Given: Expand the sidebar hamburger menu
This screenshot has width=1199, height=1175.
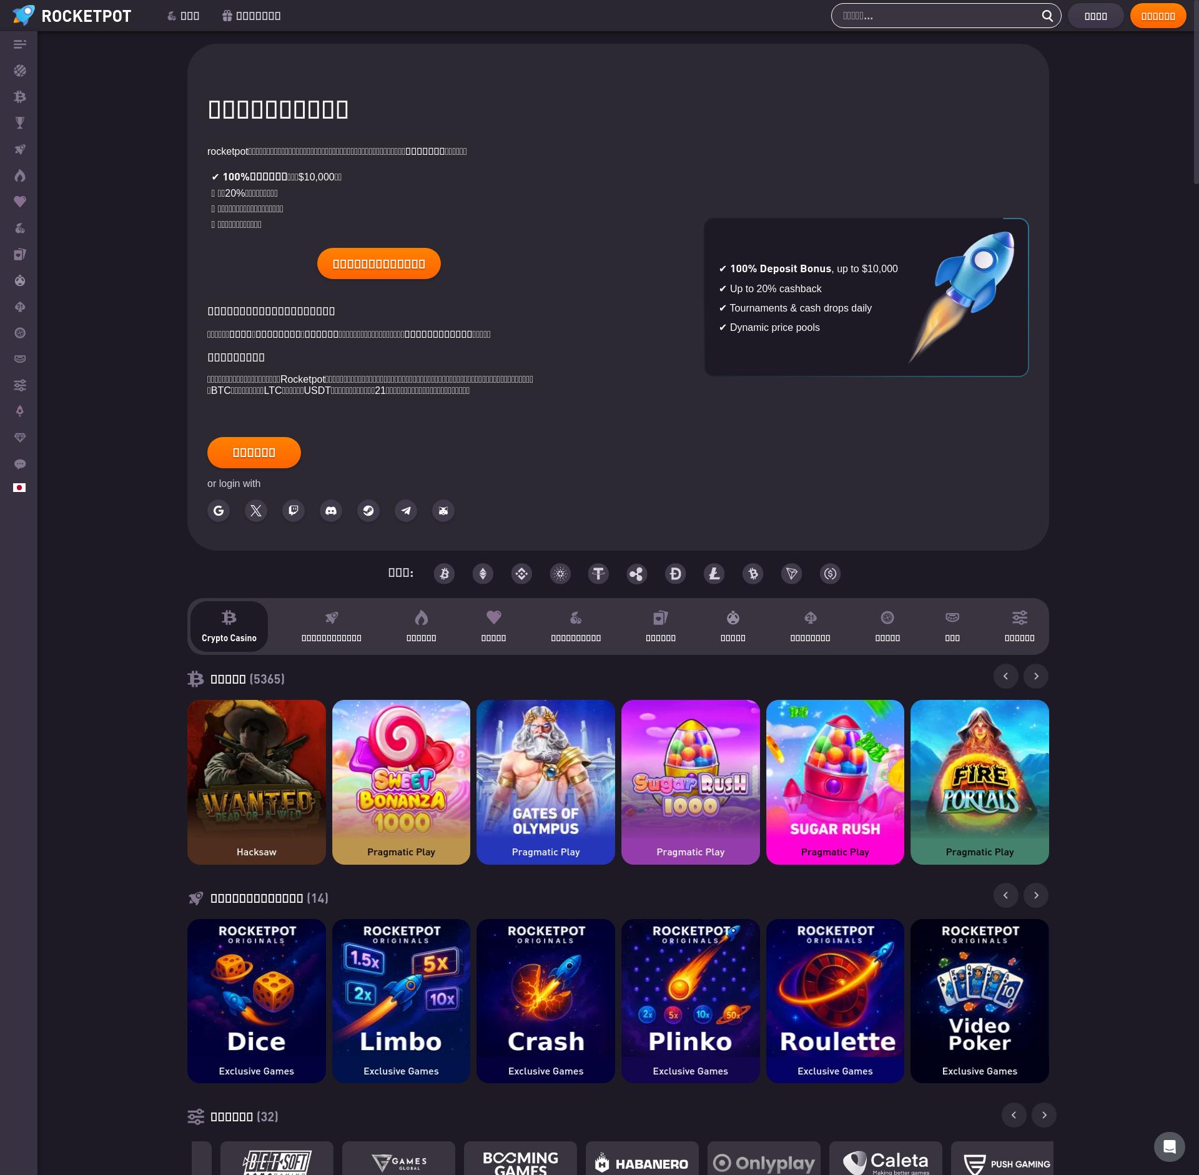Looking at the screenshot, I should [20, 44].
